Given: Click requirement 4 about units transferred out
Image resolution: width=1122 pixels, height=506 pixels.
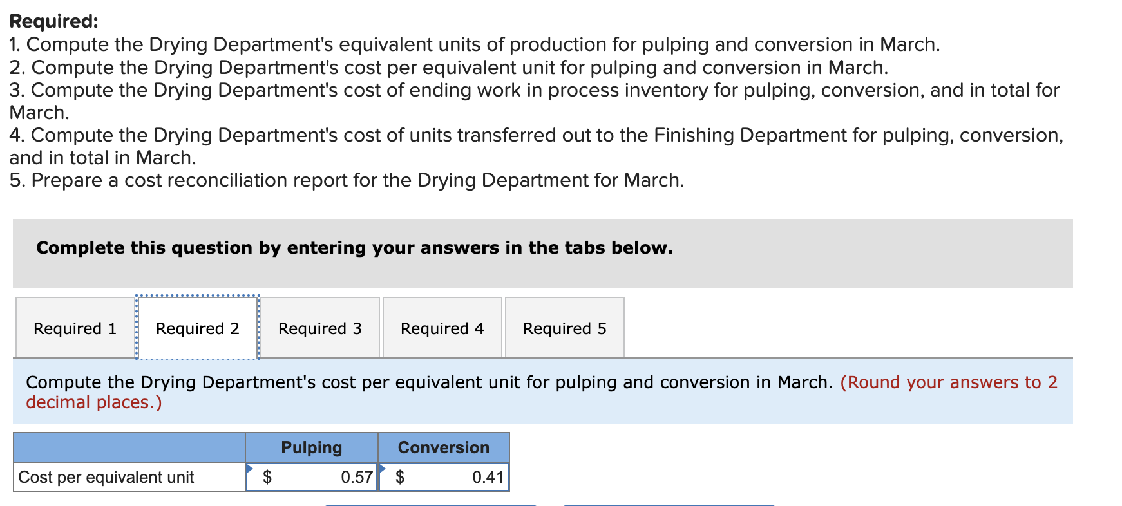Looking at the screenshot, I should click(x=536, y=135).
